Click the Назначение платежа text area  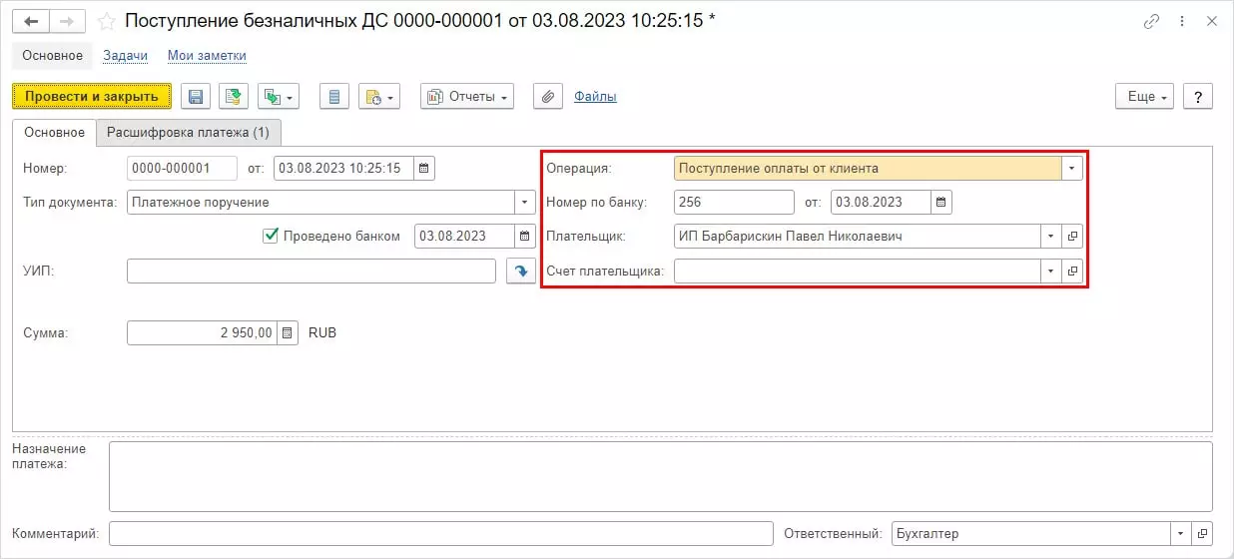(x=661, y=477)
